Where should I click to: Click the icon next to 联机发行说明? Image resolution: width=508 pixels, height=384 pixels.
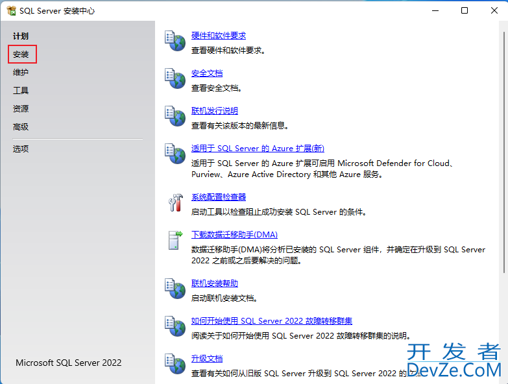175,116
